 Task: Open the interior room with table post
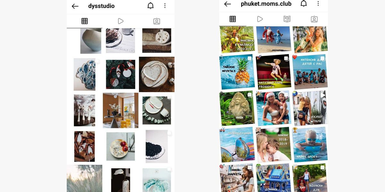pyautogui.click(x=121, y=110)
